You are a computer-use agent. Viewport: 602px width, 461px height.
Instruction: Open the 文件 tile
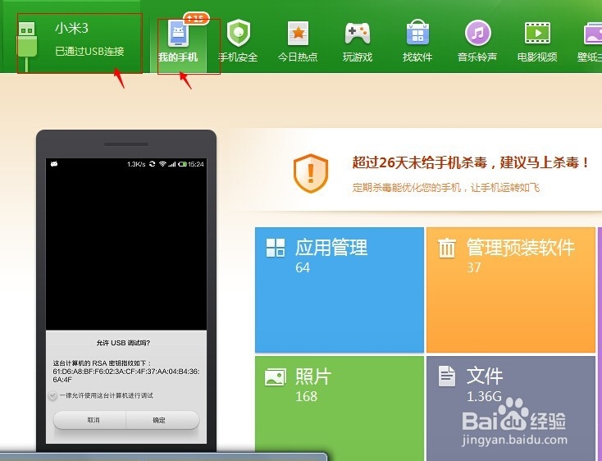coord(511,409)
